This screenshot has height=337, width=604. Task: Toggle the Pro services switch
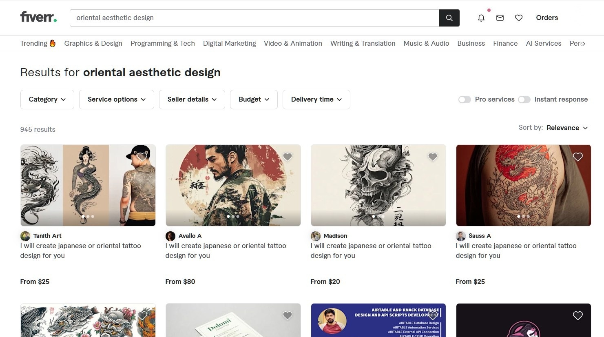coord(465,100)
